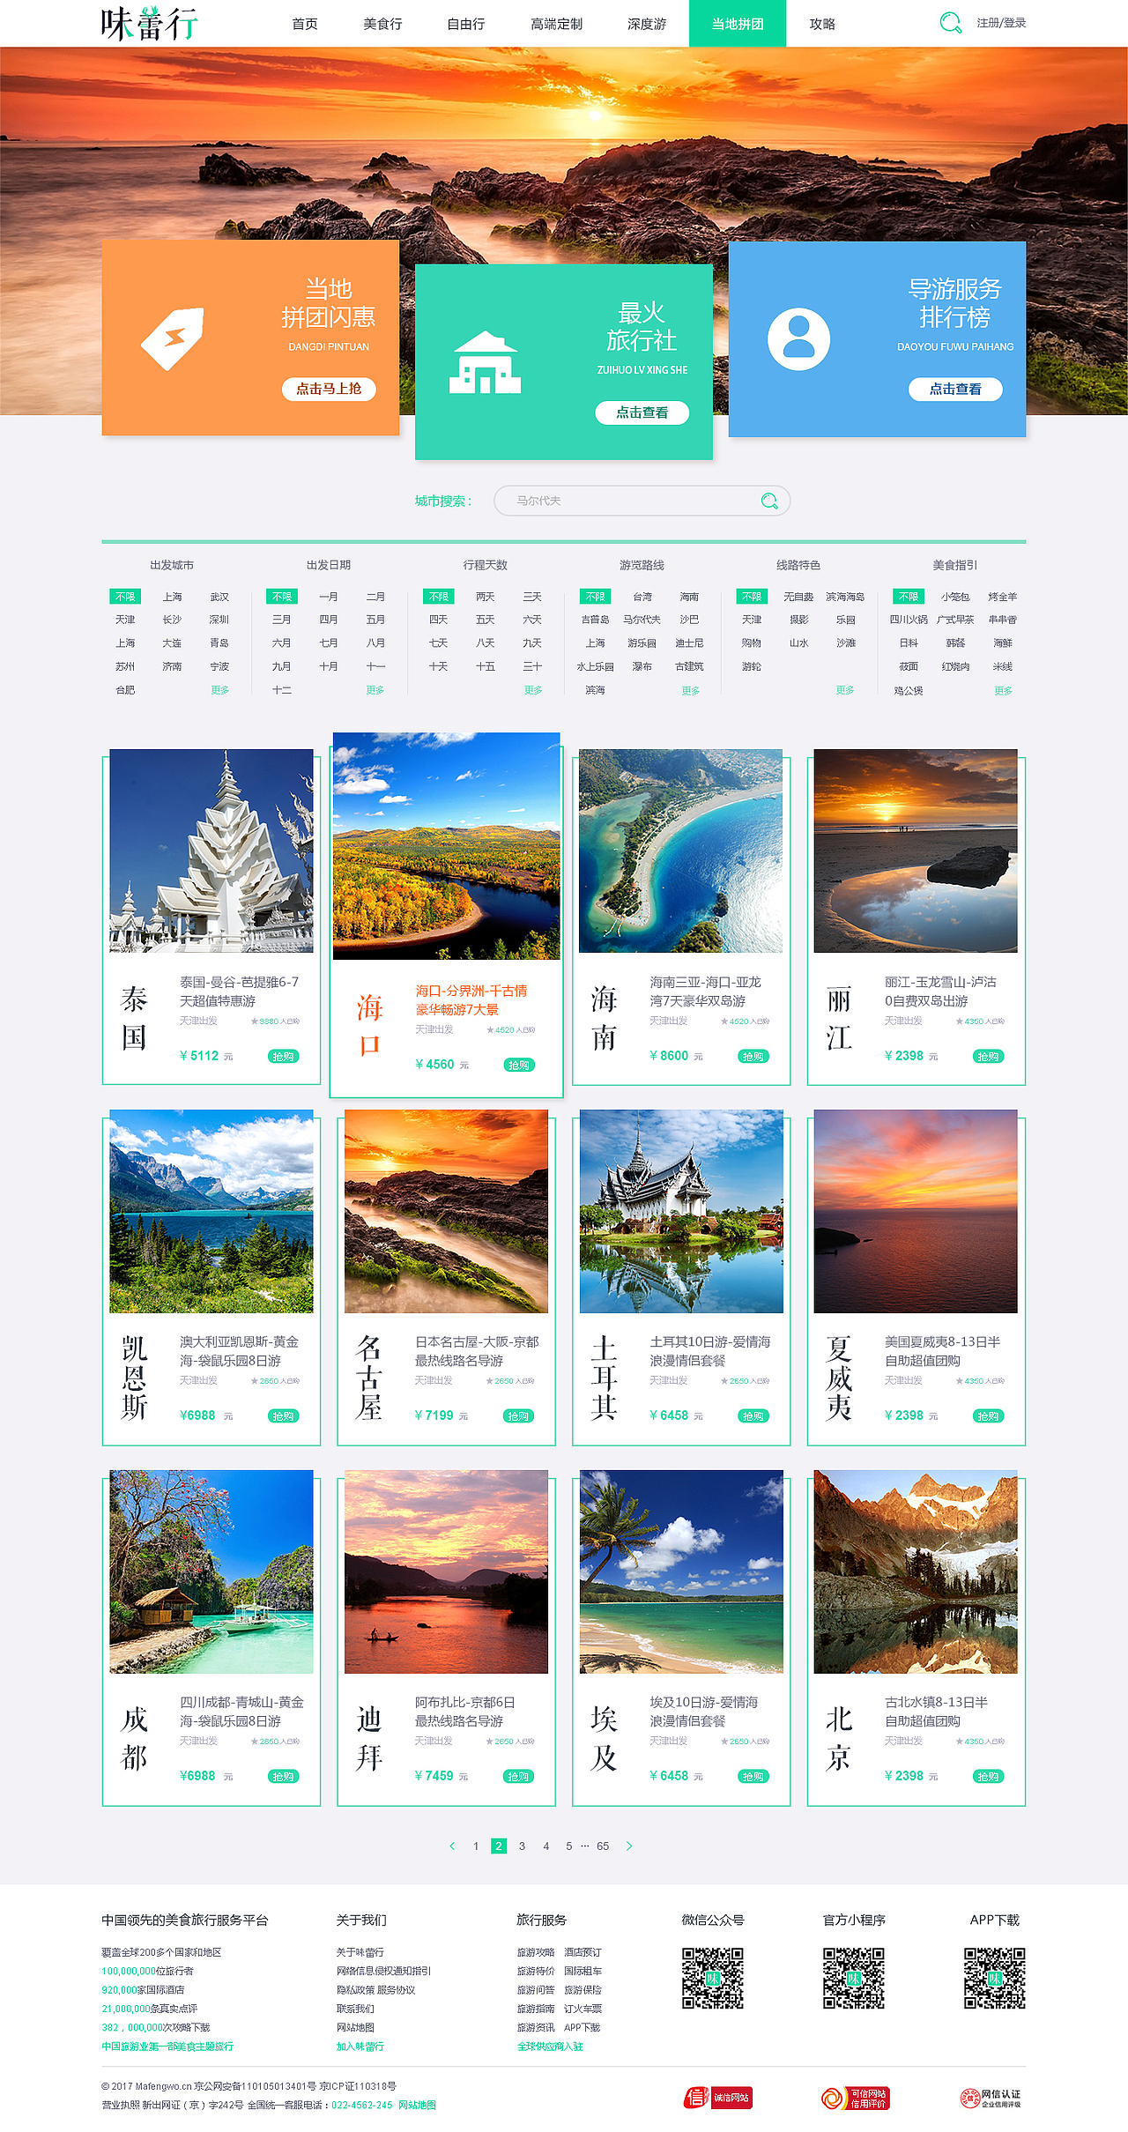
Task: Select 不限 under 美食指引 filter
Action: (909, 597)
